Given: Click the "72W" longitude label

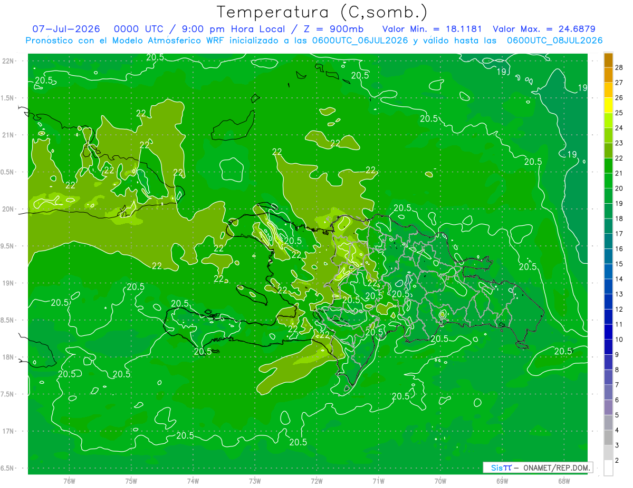Looking at the screenshot, I should [316, 481].
